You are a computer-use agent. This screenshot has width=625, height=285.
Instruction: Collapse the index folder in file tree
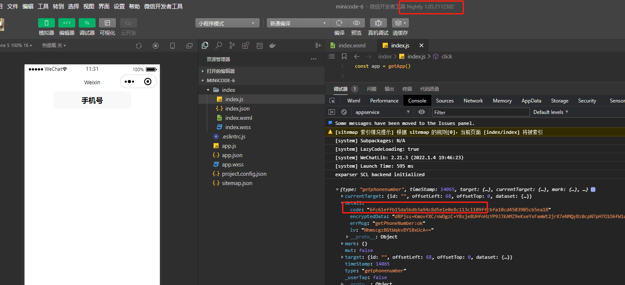[x=208, y=90]
